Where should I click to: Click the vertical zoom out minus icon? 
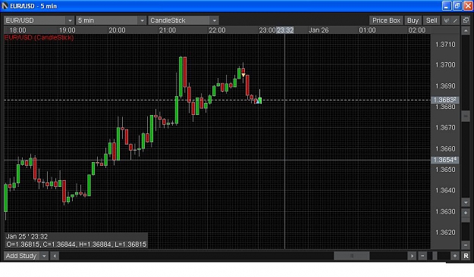pos(466,244)
